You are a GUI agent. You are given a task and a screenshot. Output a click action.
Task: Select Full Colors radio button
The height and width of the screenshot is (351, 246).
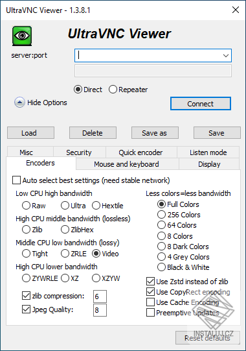point(161,204)
